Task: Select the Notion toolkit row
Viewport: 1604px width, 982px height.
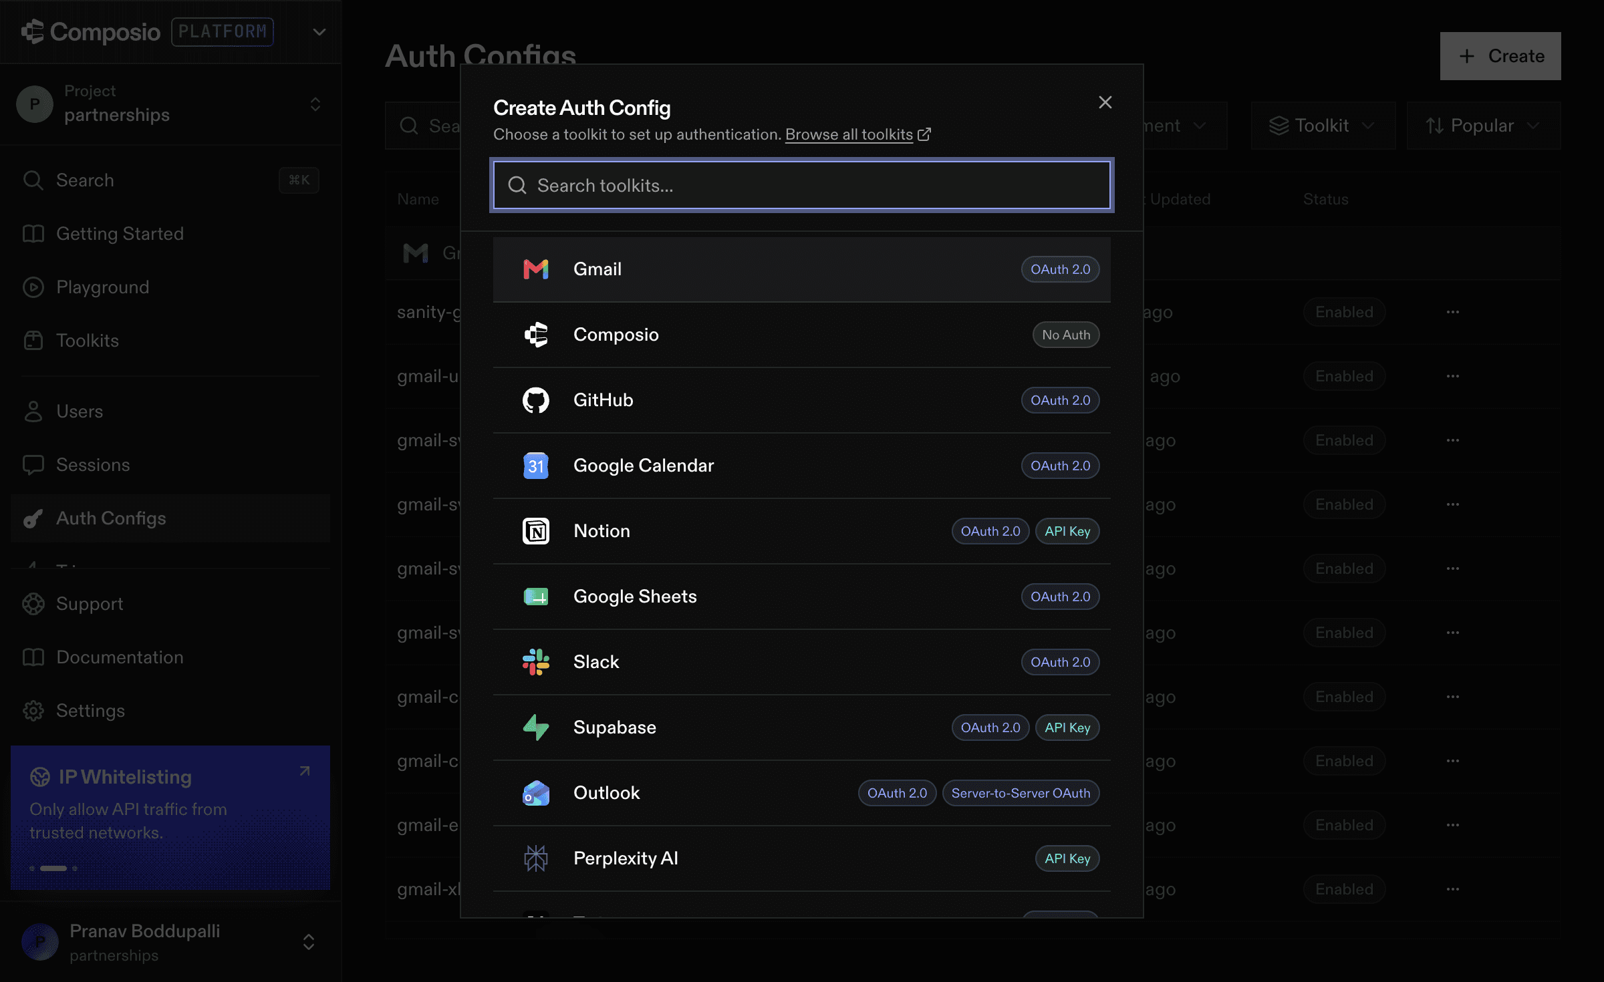Action: [801, 531]
